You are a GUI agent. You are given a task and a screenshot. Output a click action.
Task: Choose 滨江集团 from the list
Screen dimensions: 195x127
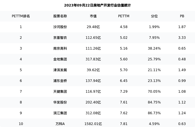[x=60, y=113]
